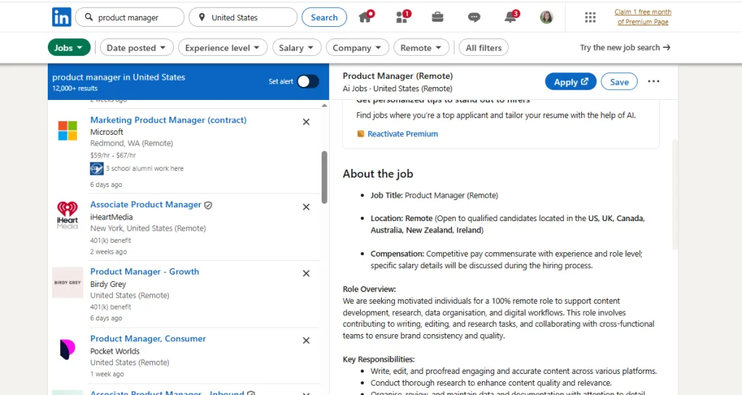Open Product Manager, Consumer listing
Image resolution: width=742 pixels, height=395 pixels.
tap(148, 338)
